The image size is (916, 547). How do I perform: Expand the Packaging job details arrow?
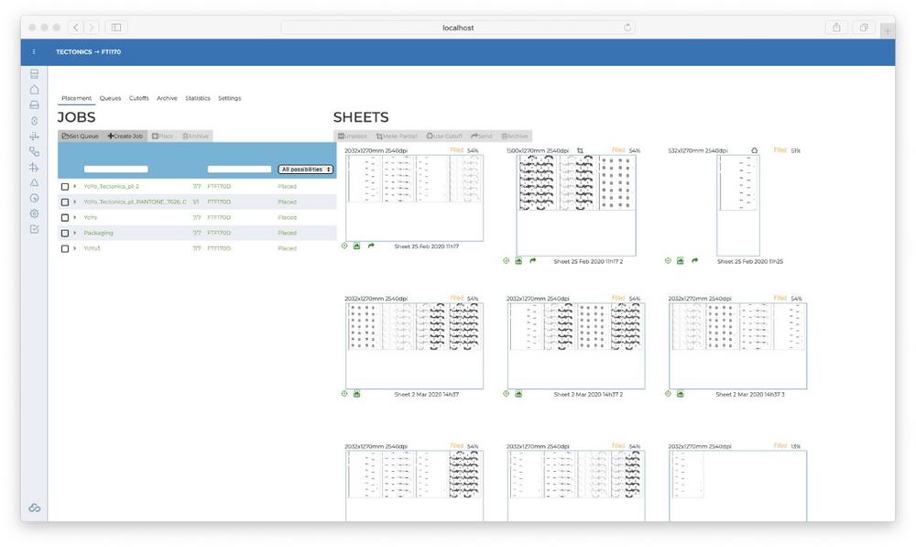(75, 233)
